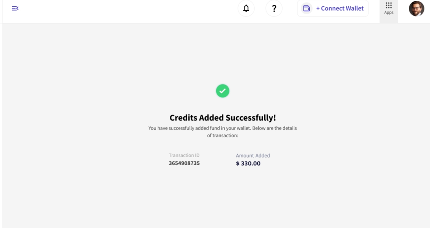
Task: Click the 'of transaction:' text line
Action: 223,135
